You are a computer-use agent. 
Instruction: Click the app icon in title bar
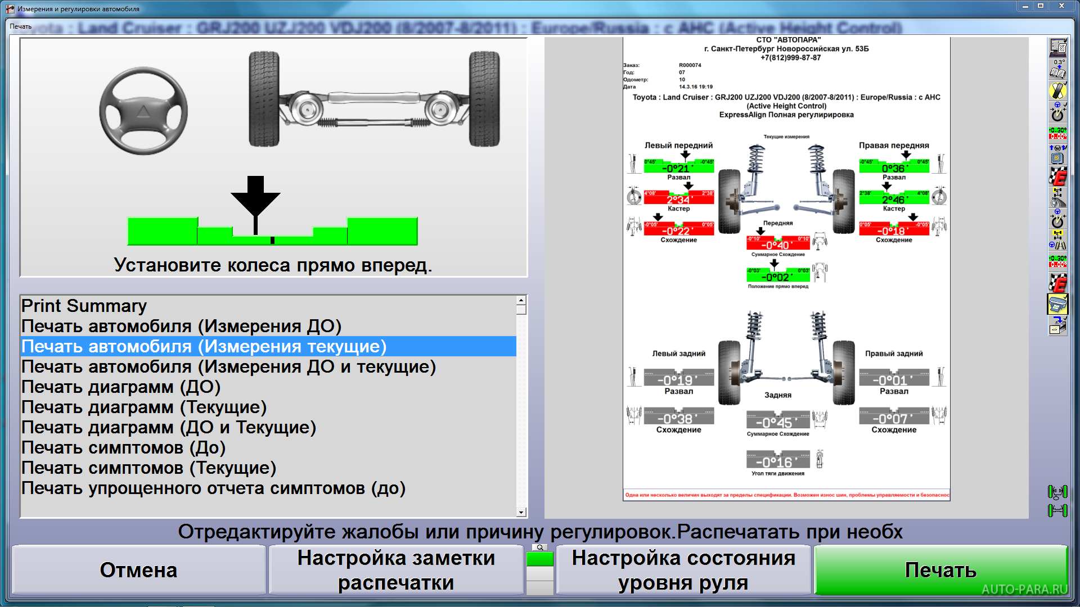click(x=10, y=8)
